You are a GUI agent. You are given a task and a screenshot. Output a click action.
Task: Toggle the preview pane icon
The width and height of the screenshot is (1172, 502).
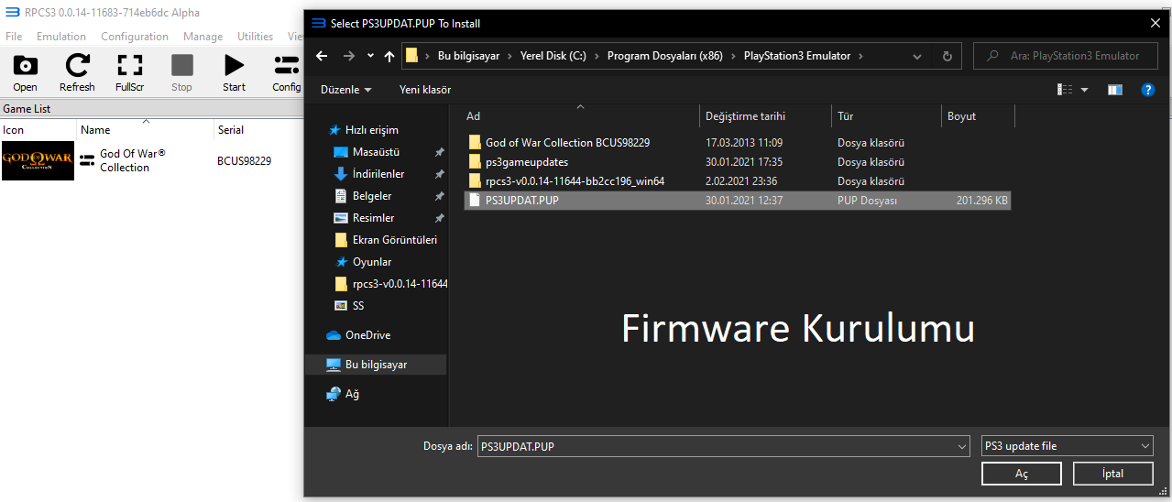click(1114, 90)
